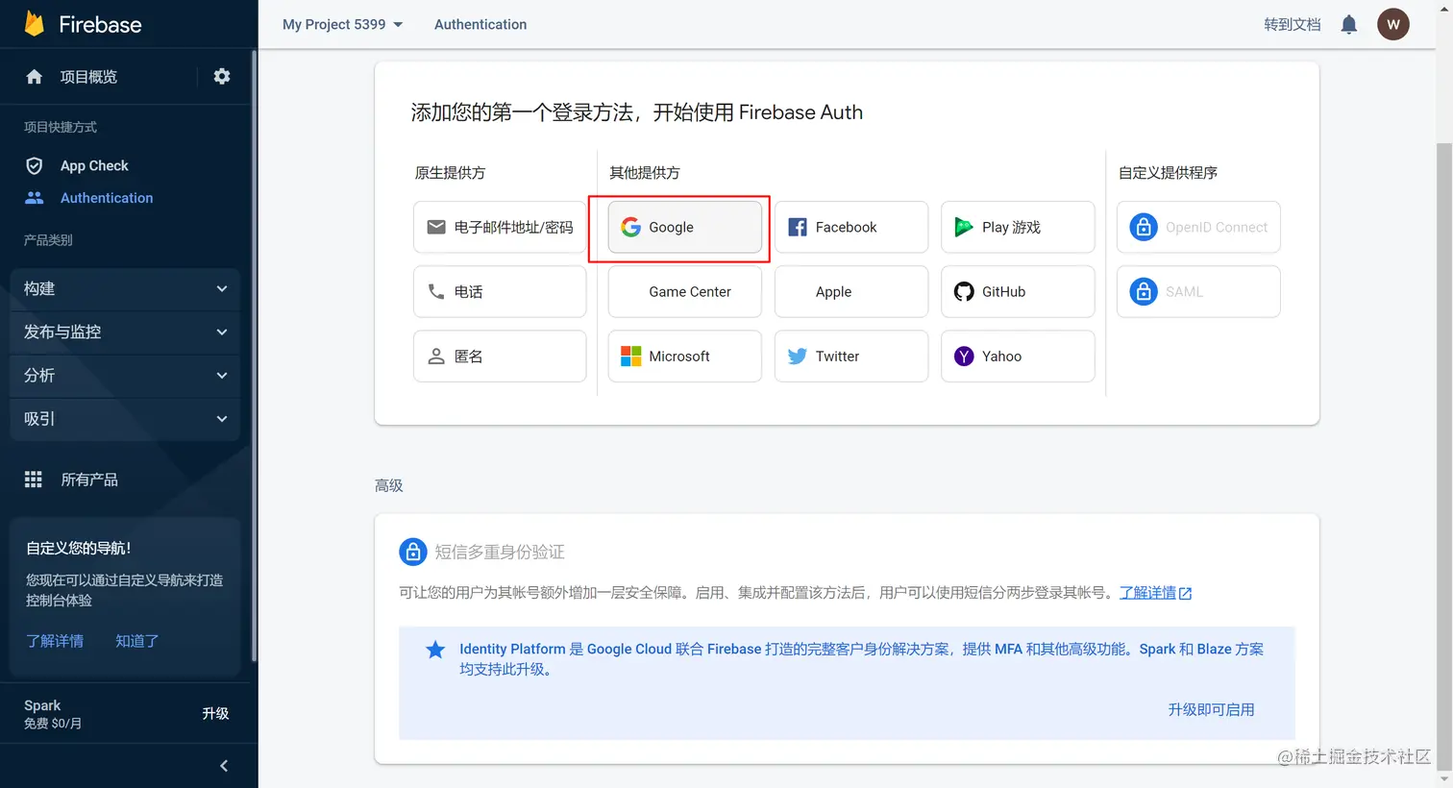Click the short-message MFA lock icon
The image size is (1453, 788).
[413, 552]
